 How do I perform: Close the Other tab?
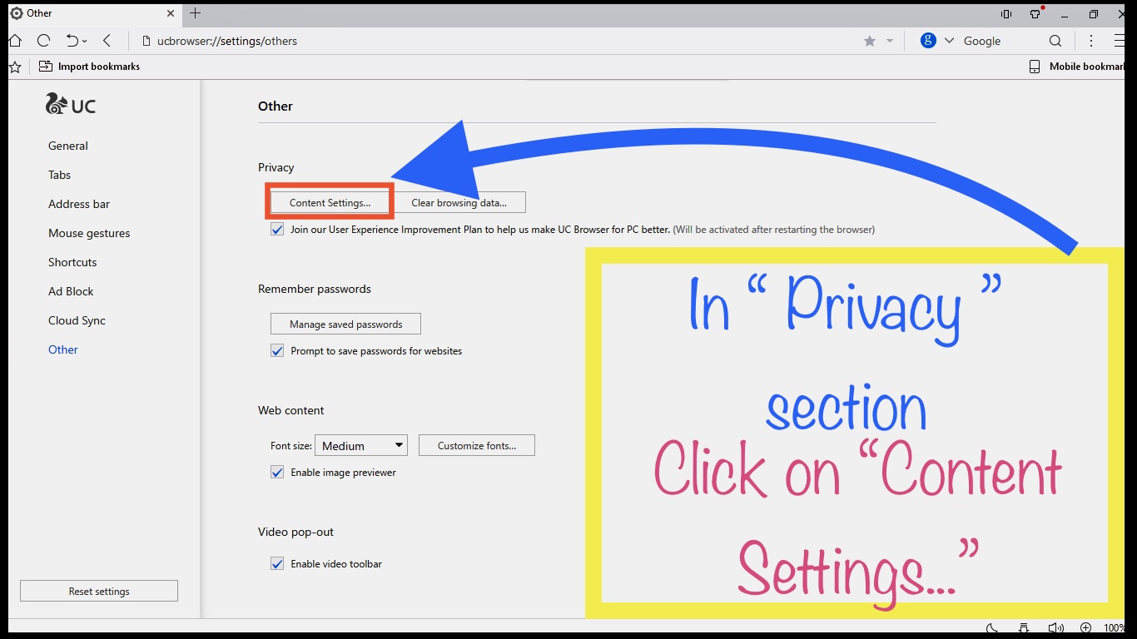[x=171, y=13]
